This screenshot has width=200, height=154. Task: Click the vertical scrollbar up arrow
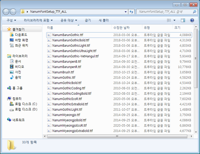click(x=196, y=27)
